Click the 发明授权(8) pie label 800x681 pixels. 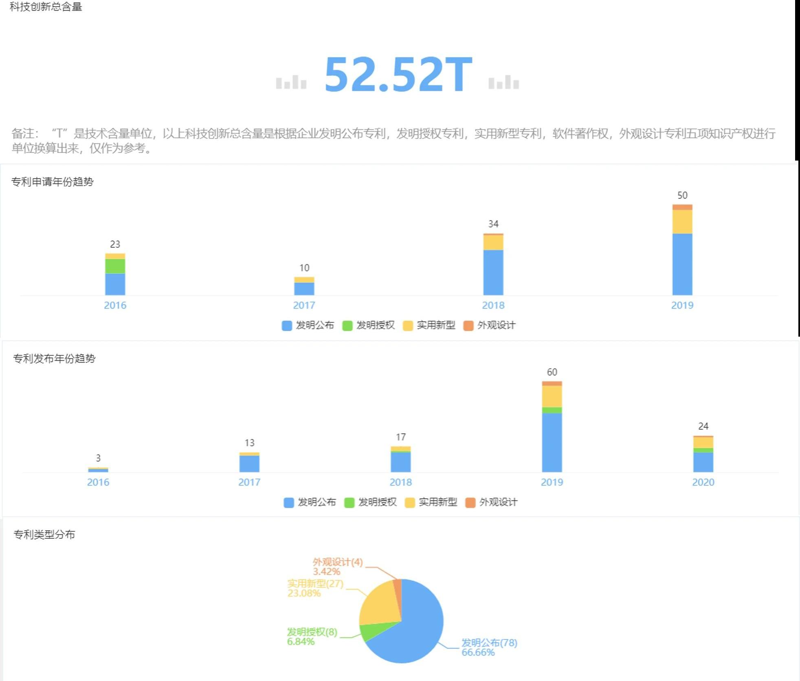pyautogui.click(x=312, y=632)
